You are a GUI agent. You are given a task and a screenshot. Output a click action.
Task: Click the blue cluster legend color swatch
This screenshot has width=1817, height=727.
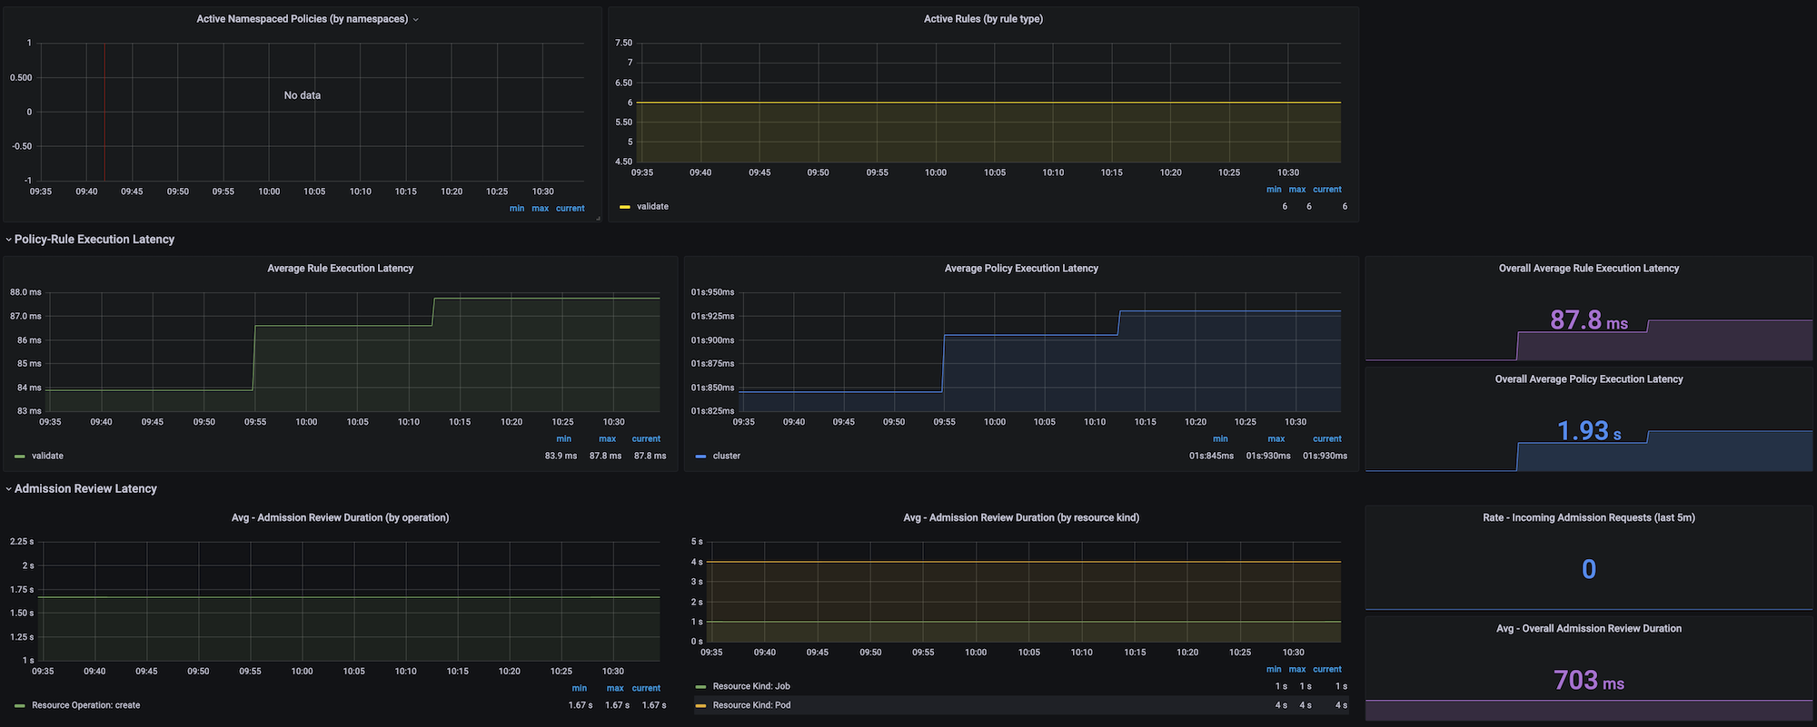[x=700, y=457]
